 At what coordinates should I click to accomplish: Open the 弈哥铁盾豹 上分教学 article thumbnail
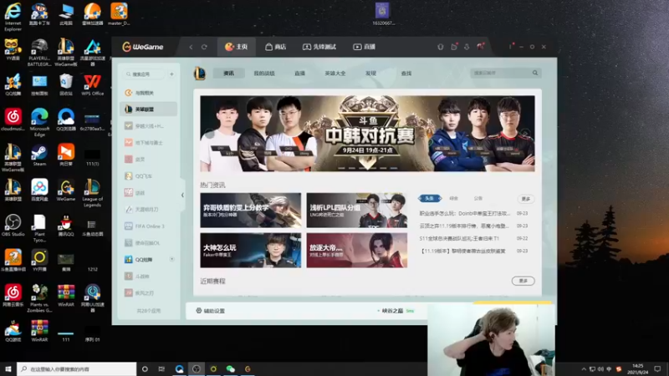click(250, 211)
